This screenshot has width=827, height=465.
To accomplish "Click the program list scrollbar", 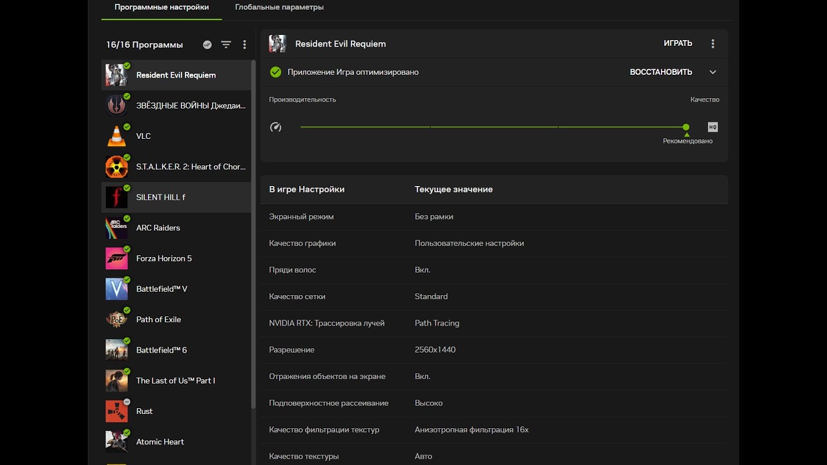I will 253,234.
